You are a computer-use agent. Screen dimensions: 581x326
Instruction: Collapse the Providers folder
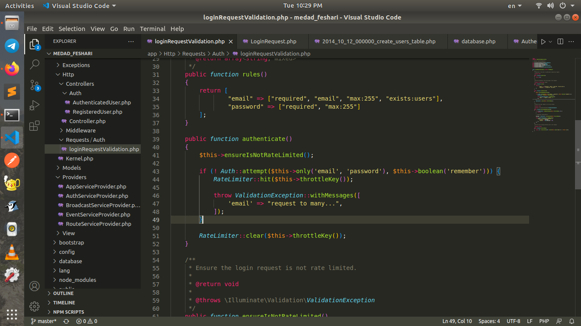[x=93, y=177]
